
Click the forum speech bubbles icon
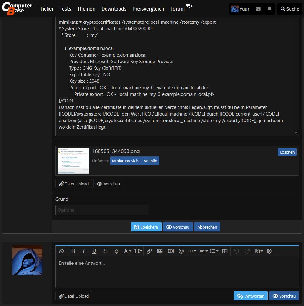pyautogui.click(x=189, y=6)
